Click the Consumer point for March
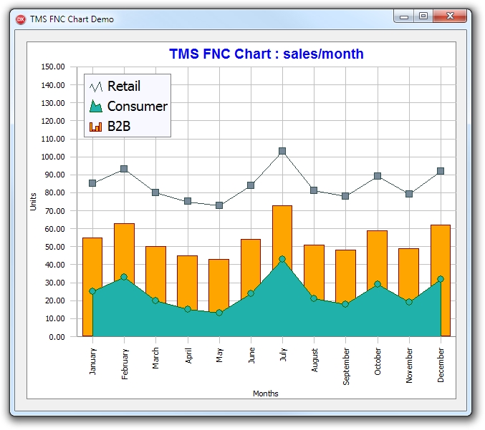485x430 pixels. point(155,300)
